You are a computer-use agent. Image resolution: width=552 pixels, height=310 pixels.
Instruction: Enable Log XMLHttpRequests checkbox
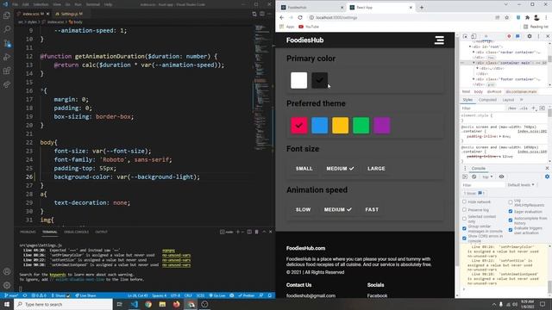(511, 202)
